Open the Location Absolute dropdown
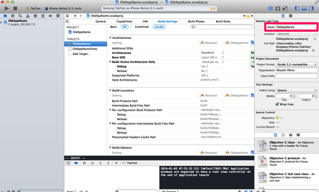 pyautogui.click(x=297, y=34)
